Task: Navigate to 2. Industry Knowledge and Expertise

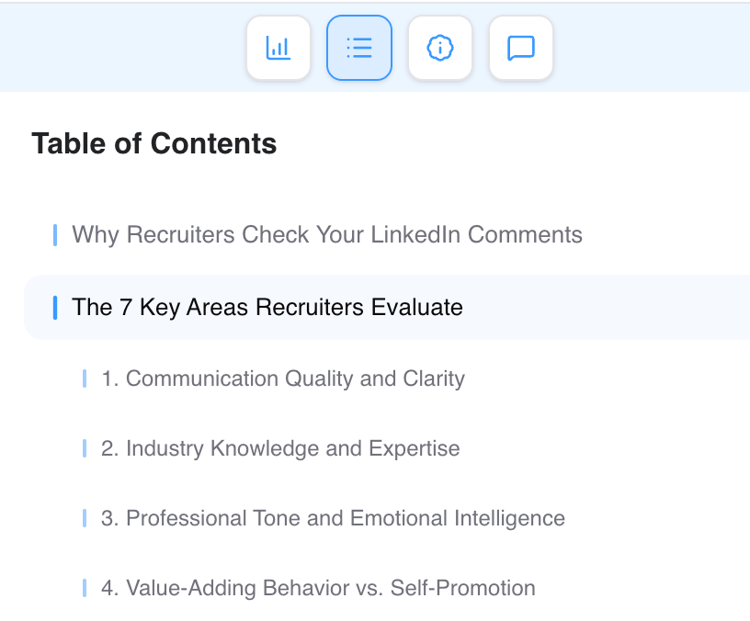Action: pyautogui.click(x=280, y=448)
